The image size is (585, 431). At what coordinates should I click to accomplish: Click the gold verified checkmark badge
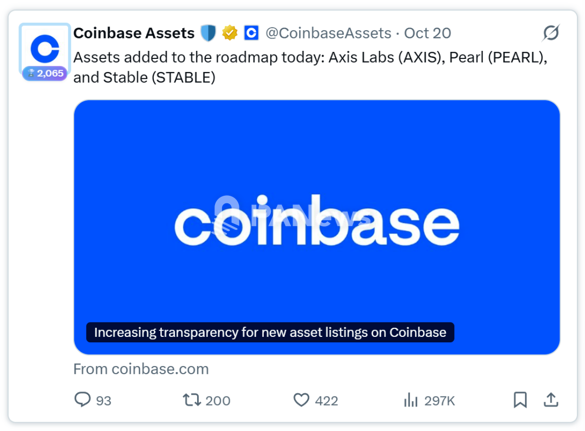(230, 33)
